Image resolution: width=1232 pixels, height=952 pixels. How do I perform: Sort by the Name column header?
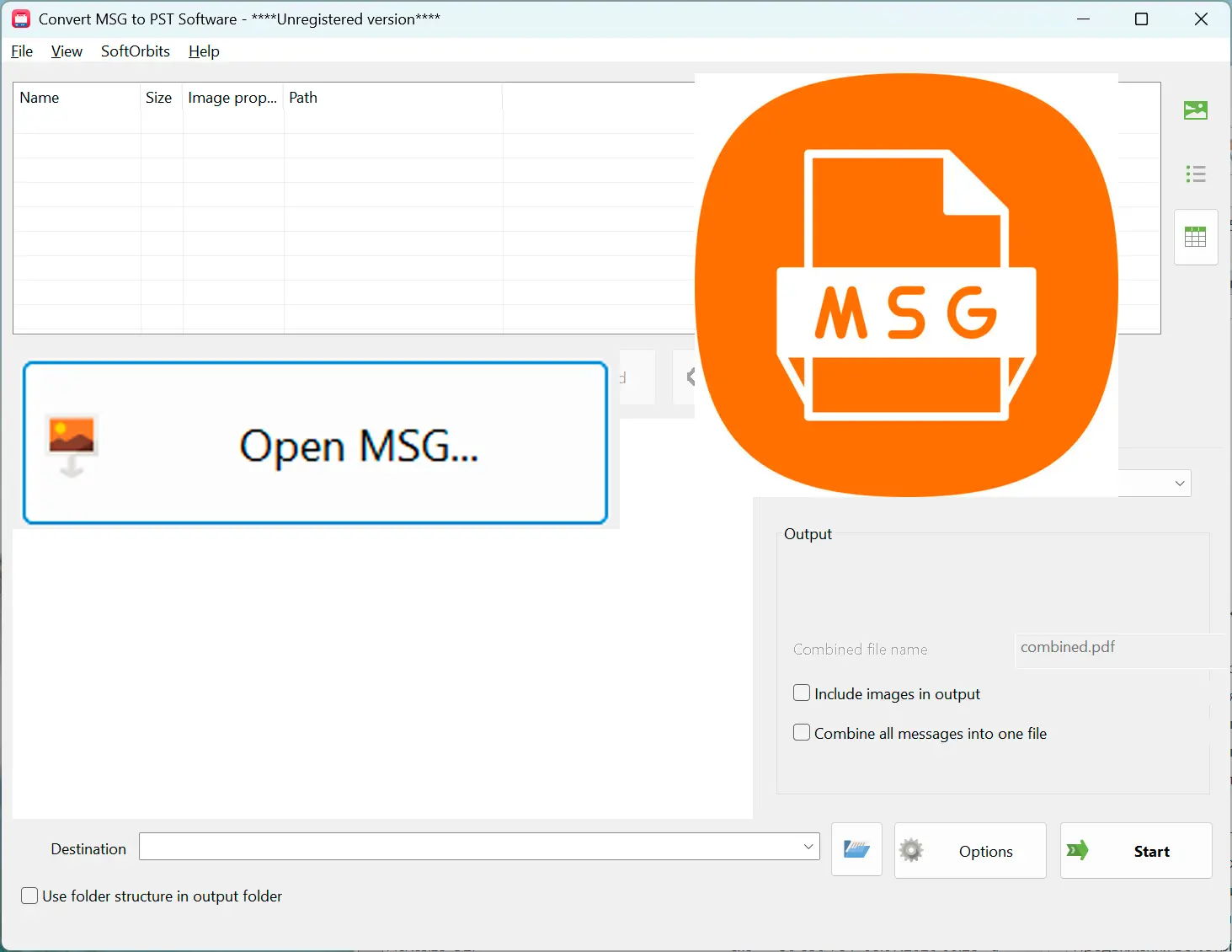pyautogui.click(x=77, y=98)
